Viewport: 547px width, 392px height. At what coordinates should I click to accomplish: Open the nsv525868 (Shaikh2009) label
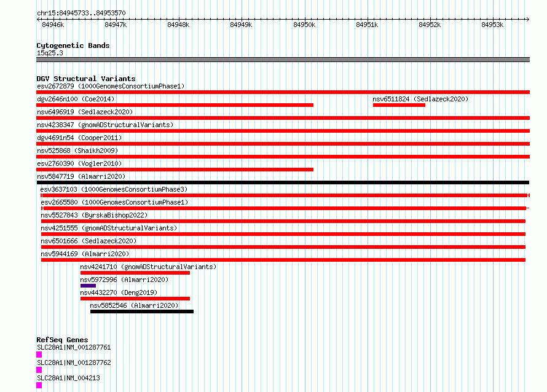[x=77, y=151]
